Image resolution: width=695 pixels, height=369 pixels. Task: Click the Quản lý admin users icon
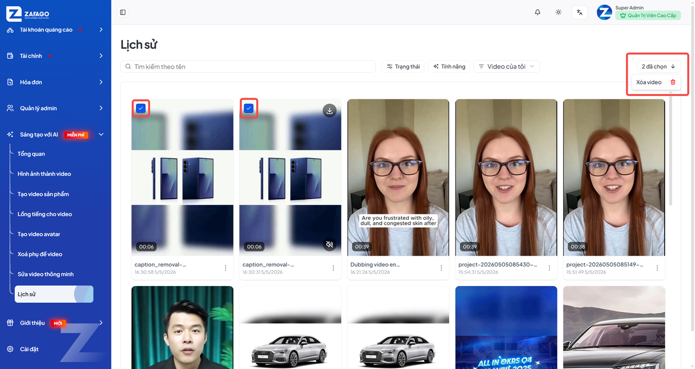pos(10,108)
